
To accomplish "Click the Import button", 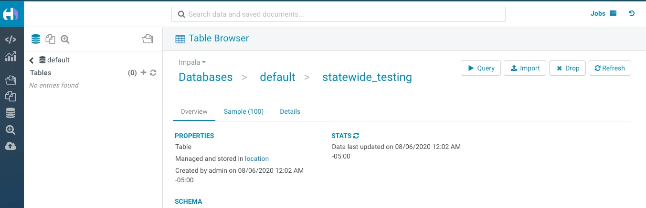I will pyautogui.click(x=525, y=68).
